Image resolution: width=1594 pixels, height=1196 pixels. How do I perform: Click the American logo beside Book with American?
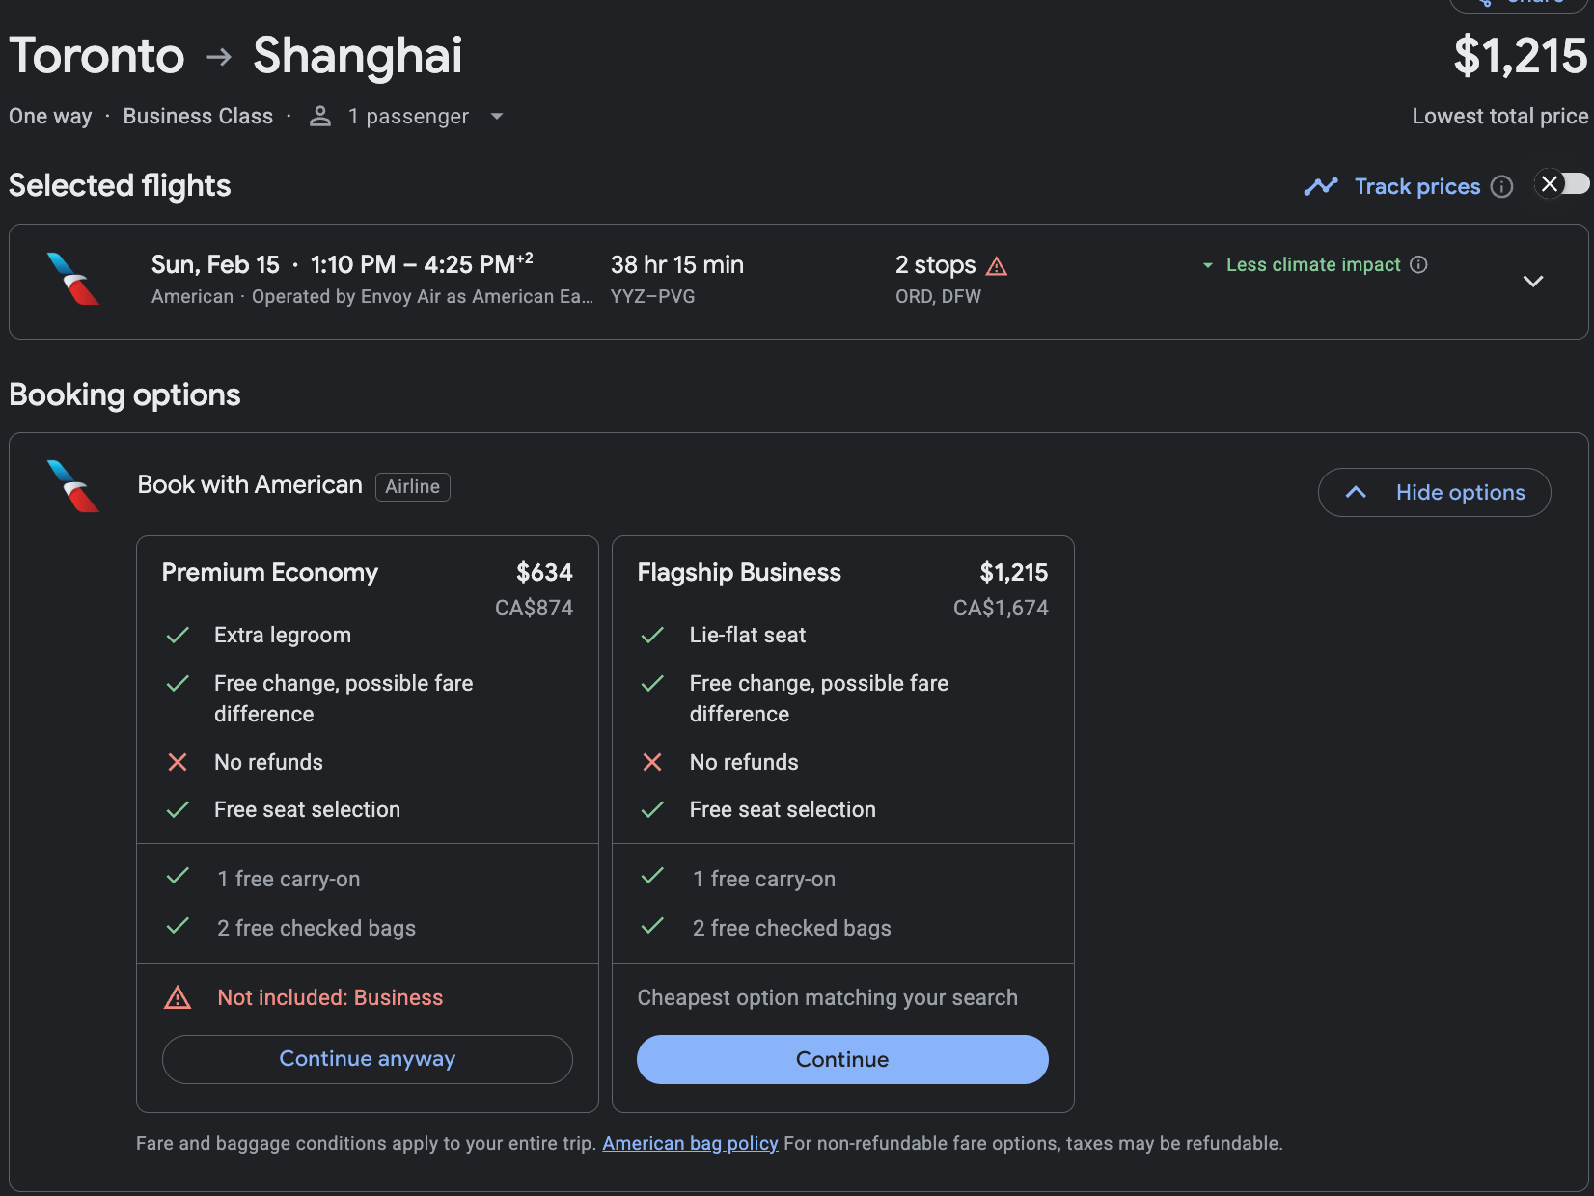click(x=74, y=486)
